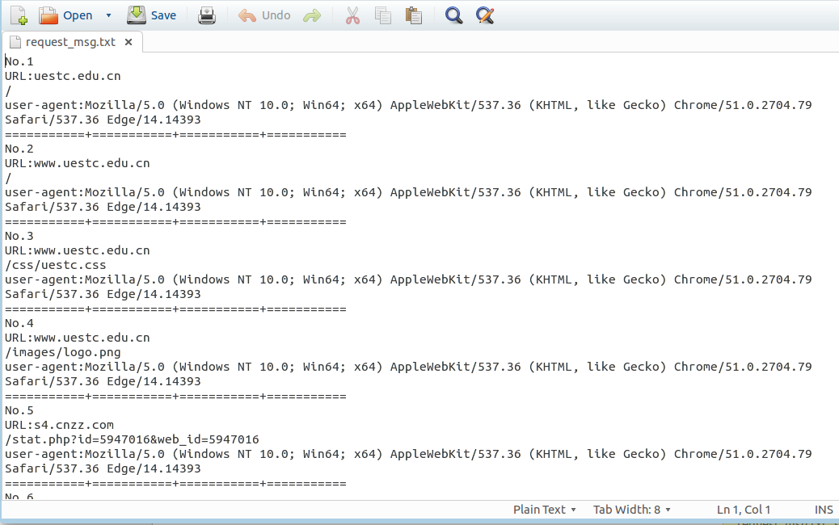
Task: Select the request_msg.txt tab
Action: point(70,42)
